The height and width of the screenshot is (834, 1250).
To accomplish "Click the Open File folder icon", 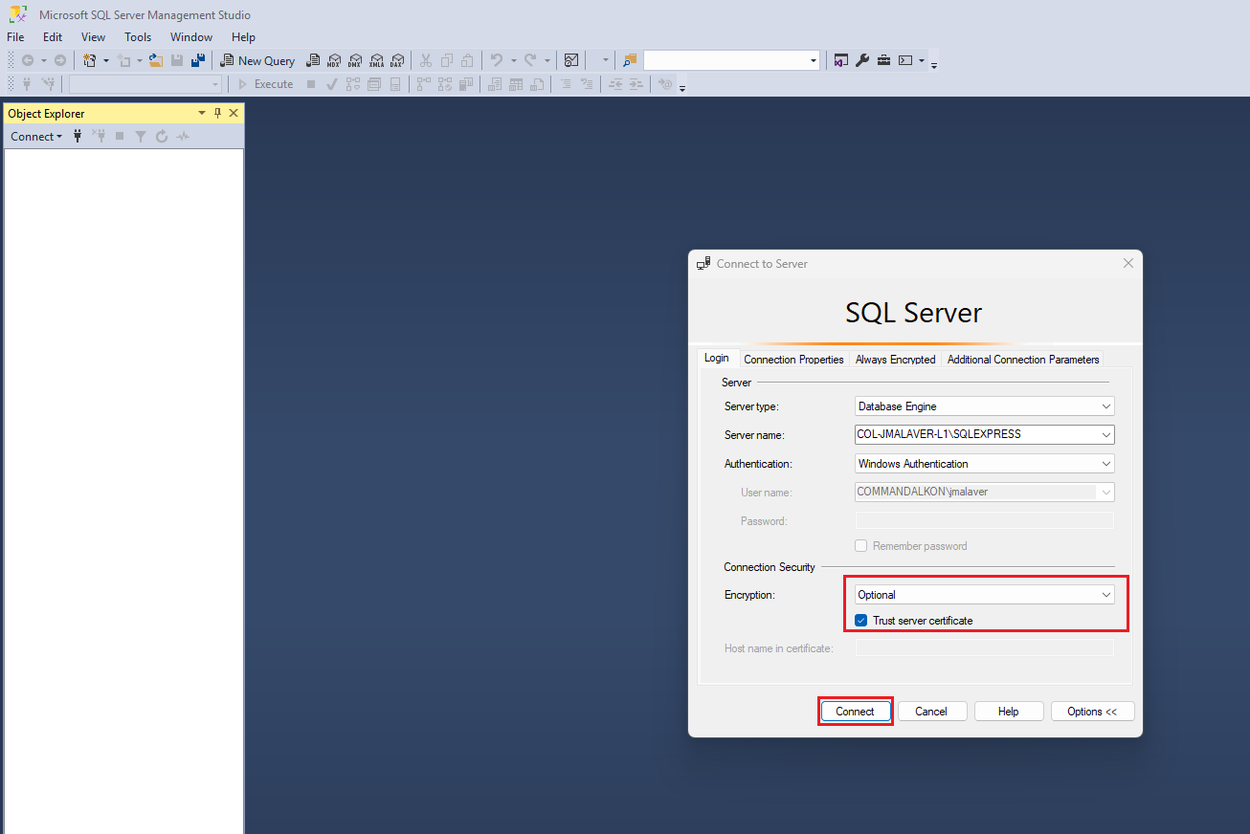I will click(x=155, y=60).
